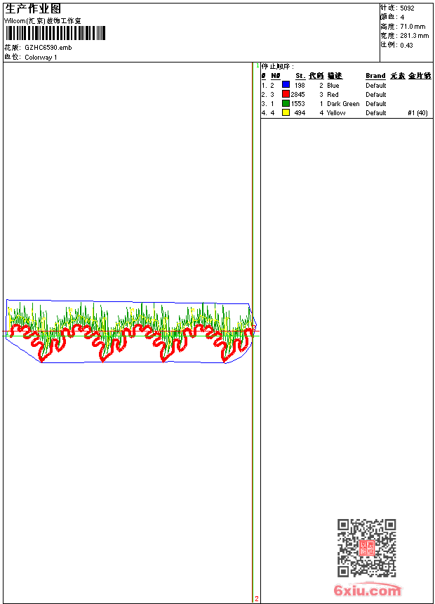
Task: Click the red seal inside the QR code
Action: pos(367,549)
